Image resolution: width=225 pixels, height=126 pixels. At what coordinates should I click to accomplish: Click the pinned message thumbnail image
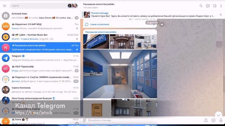tap(87, 15)
